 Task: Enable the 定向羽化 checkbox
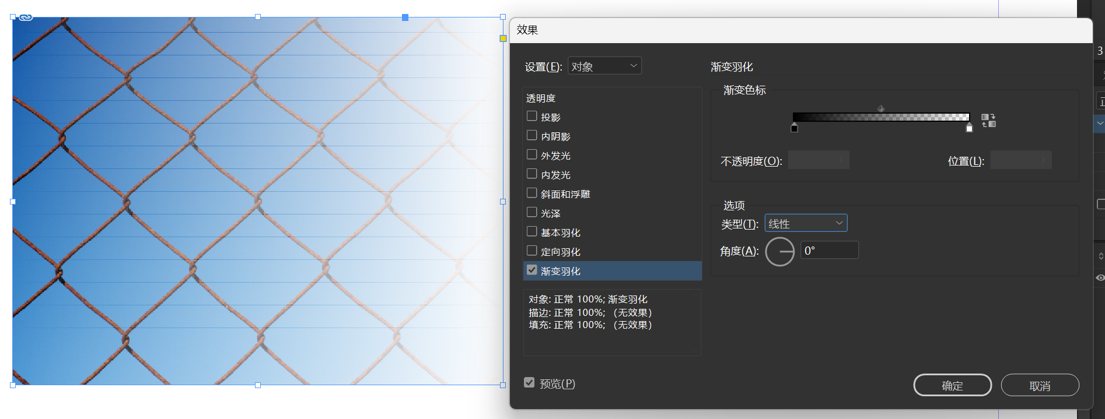click(531, 251)
